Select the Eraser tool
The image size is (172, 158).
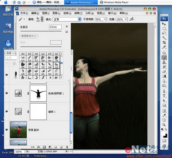point(164,72)
